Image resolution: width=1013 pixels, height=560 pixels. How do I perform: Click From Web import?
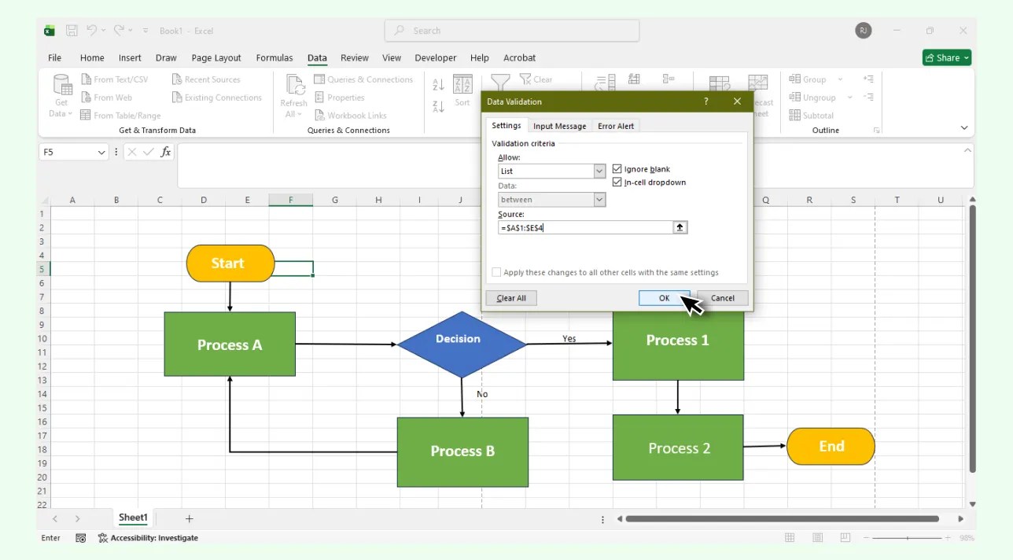pos(107,98)
